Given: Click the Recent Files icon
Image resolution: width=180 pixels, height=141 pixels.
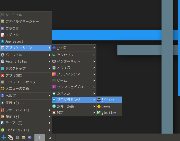Looking at the screenshot, I should pyautogui.click(x=3, y=61).
